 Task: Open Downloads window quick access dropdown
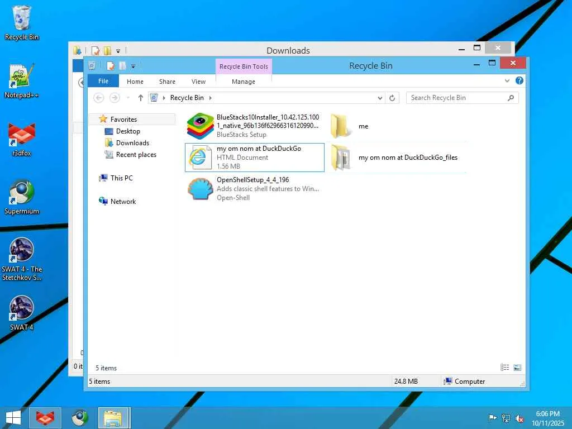(x=118, y=51)
